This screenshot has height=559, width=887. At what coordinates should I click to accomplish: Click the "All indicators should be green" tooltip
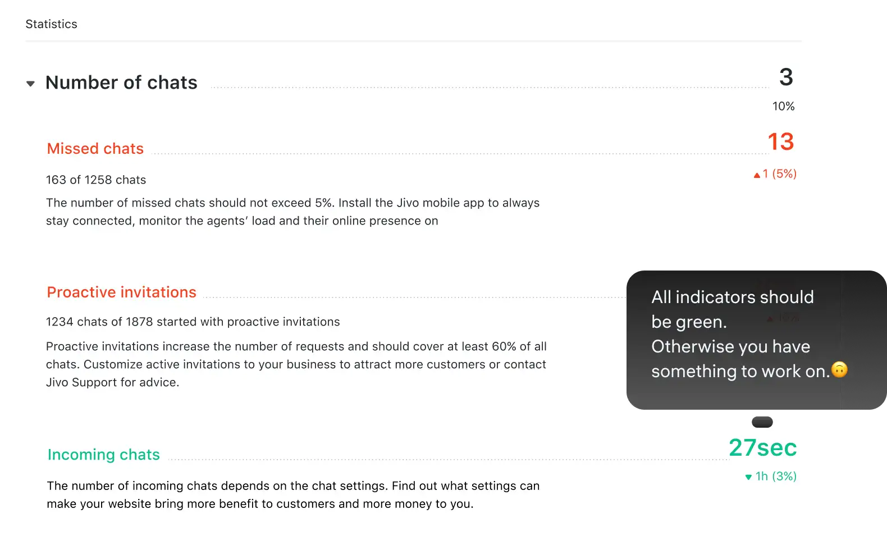click(x=732, y=333)
